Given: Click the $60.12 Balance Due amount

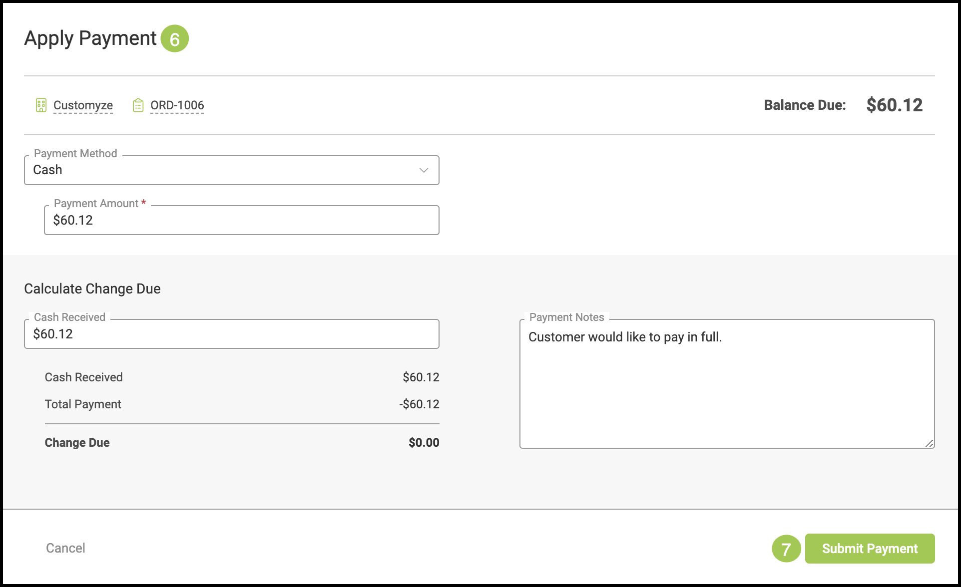Looking at the screenshot, I should point(894,105).
